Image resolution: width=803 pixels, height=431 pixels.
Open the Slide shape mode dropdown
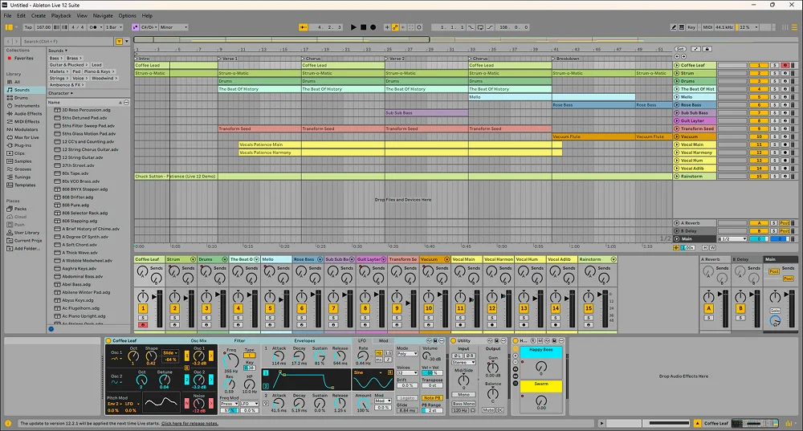pyautogui.click(x=170, y=352)
